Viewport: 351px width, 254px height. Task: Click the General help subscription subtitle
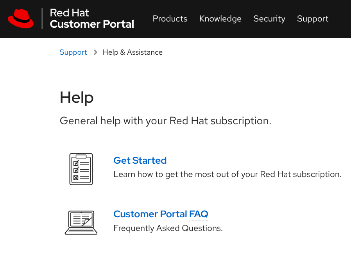165,121
